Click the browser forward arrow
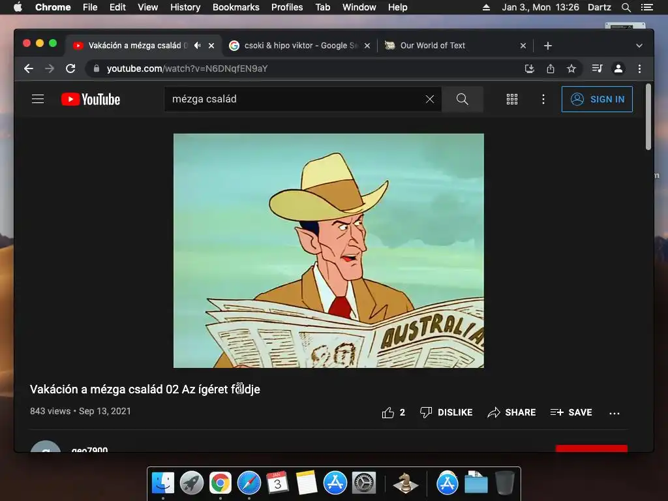668x501 pixels. (50, 68)
